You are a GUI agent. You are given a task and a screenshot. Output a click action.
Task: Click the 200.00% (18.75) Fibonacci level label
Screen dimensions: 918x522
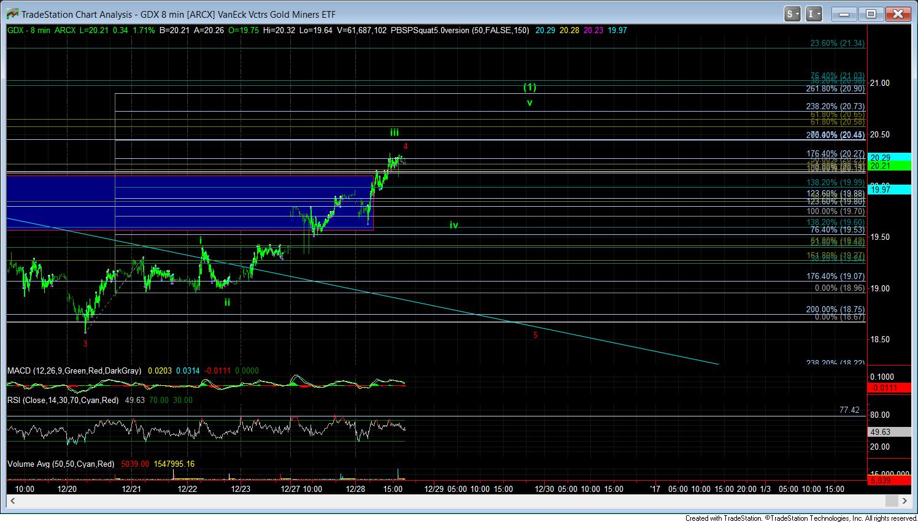835,310
